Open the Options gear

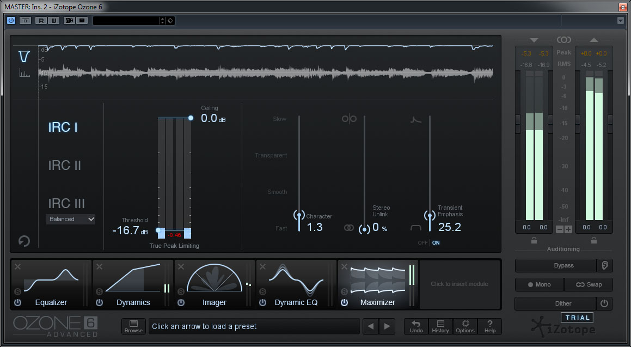coord(465,326)
